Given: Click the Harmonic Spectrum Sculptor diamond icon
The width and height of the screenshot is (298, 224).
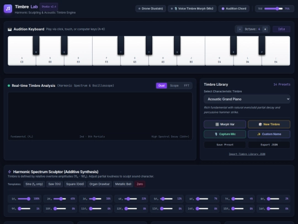Looking at the screenshot, I should point(9,171).
